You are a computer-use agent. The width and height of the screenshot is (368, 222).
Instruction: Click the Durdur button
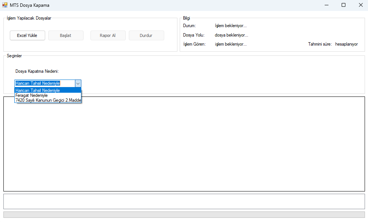click(146, 35)
